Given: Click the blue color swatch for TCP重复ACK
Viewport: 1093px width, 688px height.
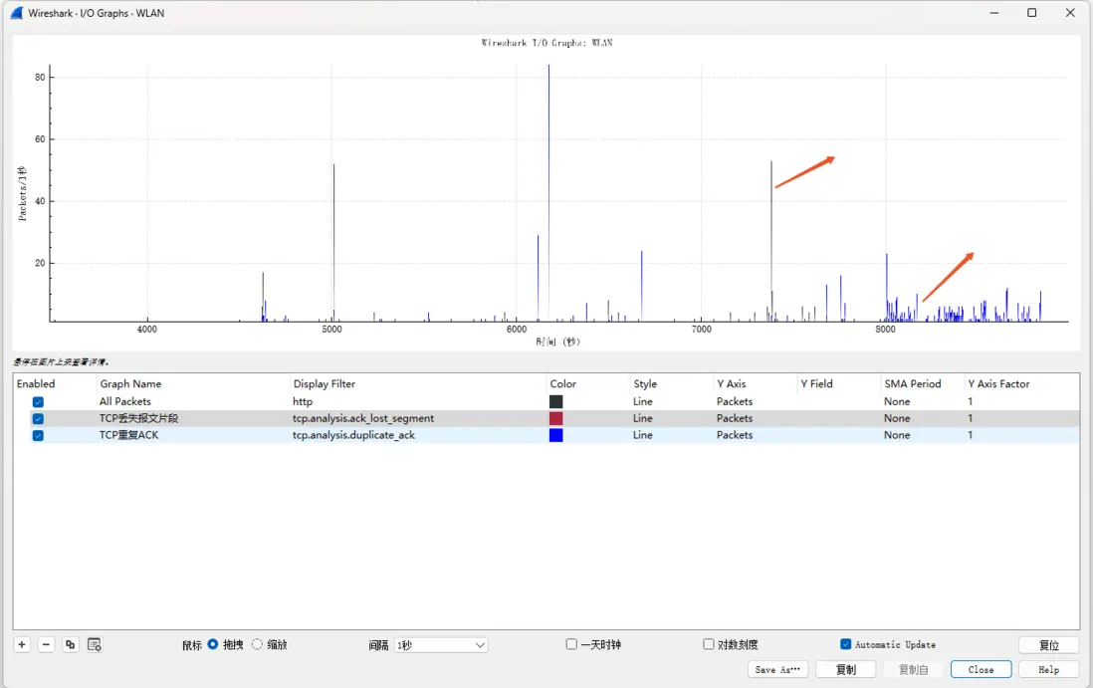Looking at the screenshot, I should click(555, 435).
